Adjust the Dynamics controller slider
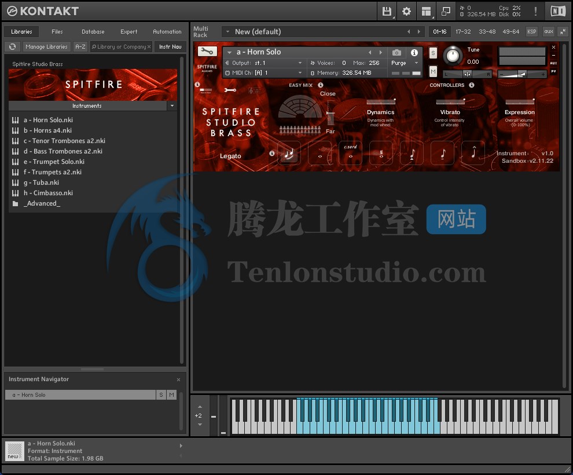Image resolution: width=573 pixels, height=475 pixels. pos(381,101)
